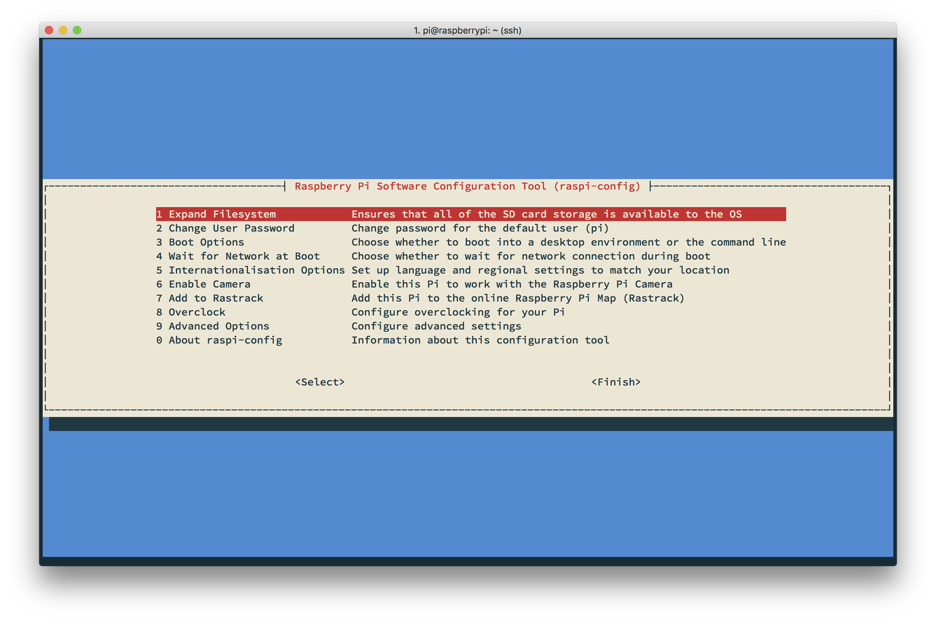Minimize the window with yellow button
936x622 pixels.
point(63,30)
